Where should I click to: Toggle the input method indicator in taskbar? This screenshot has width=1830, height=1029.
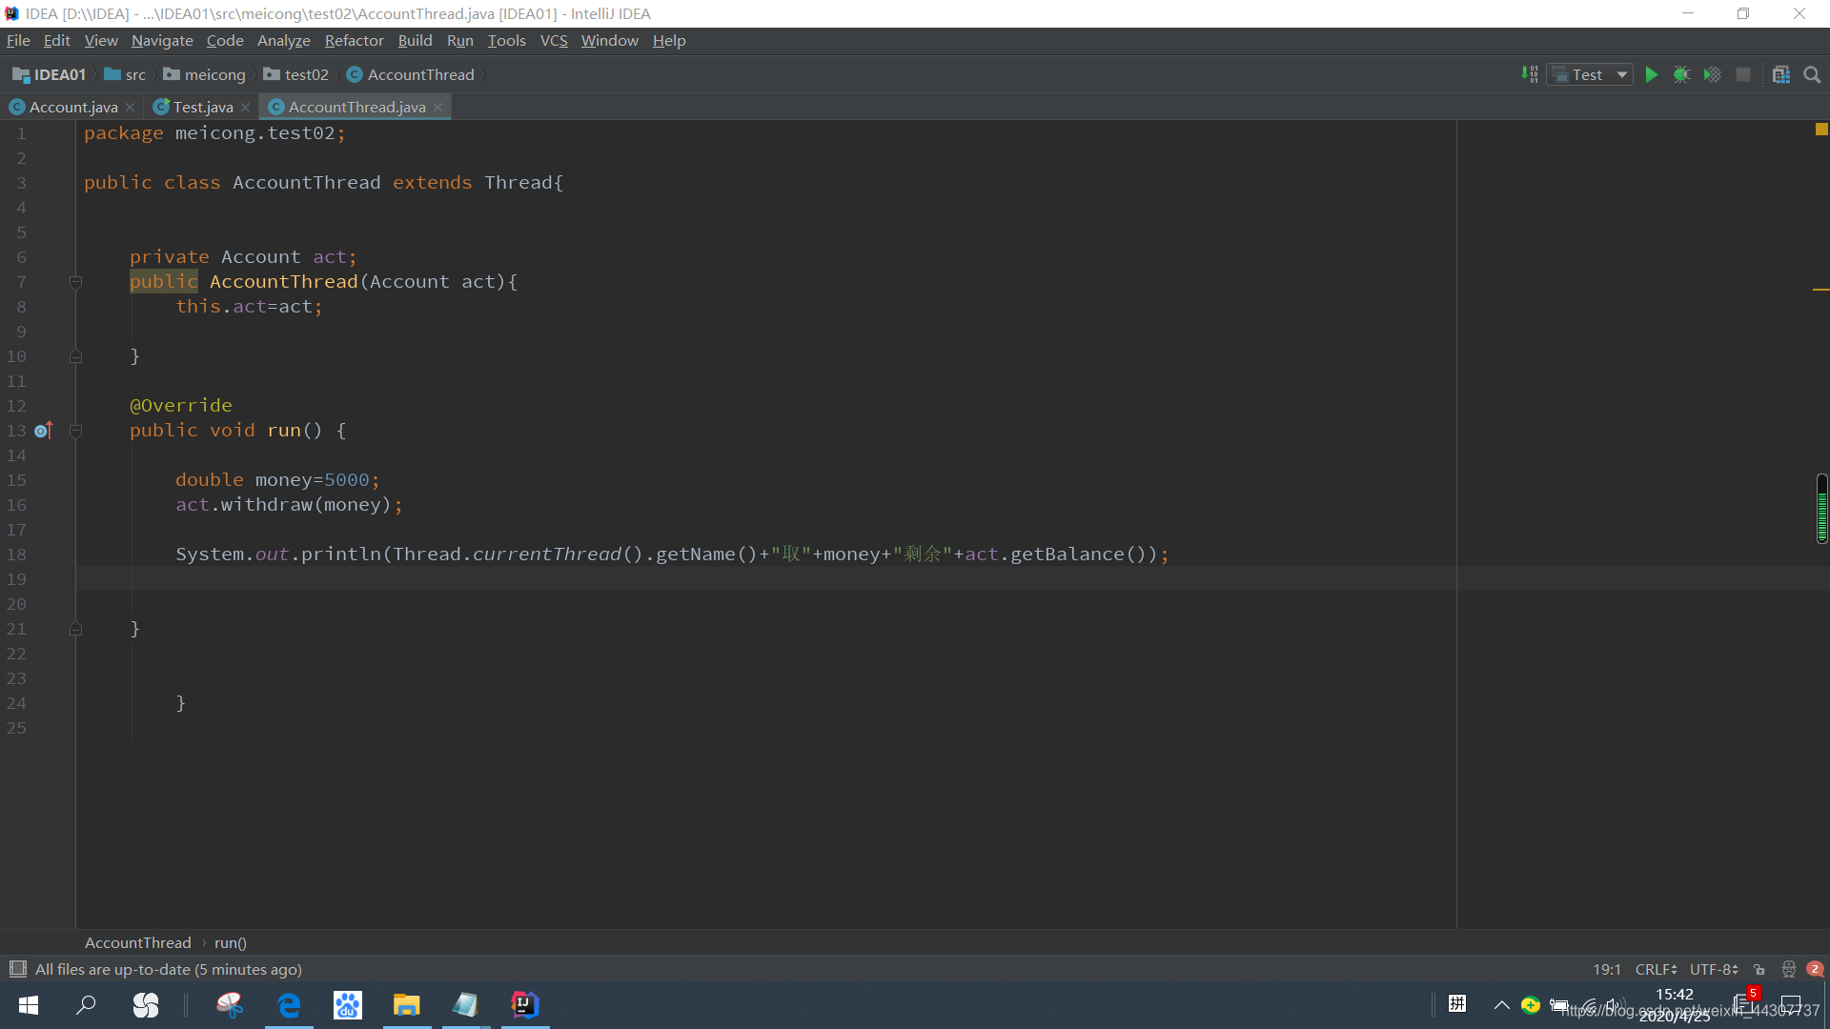point(1457,1003)
